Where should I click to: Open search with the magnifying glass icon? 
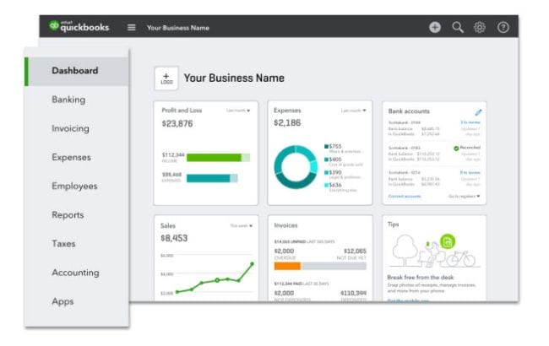click(458, 27)
